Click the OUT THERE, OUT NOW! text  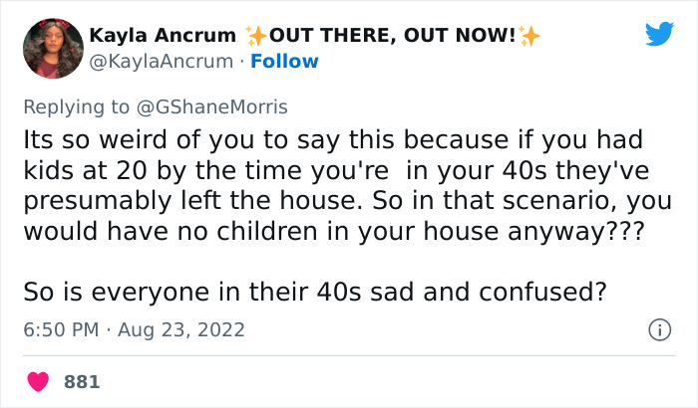pyautogui.click(x=393, y=36)
